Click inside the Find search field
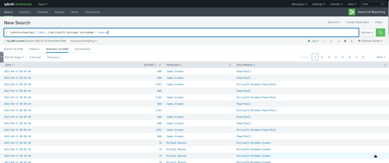This screenshot has width=389, height=163. [x=371, y=4]
